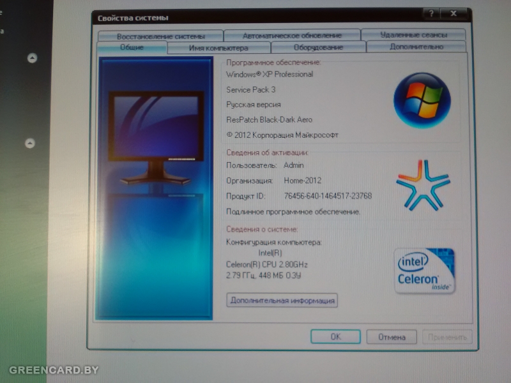
Task: Collapse the upper sidebar chevron behind dialog
Action: [32, 58]
